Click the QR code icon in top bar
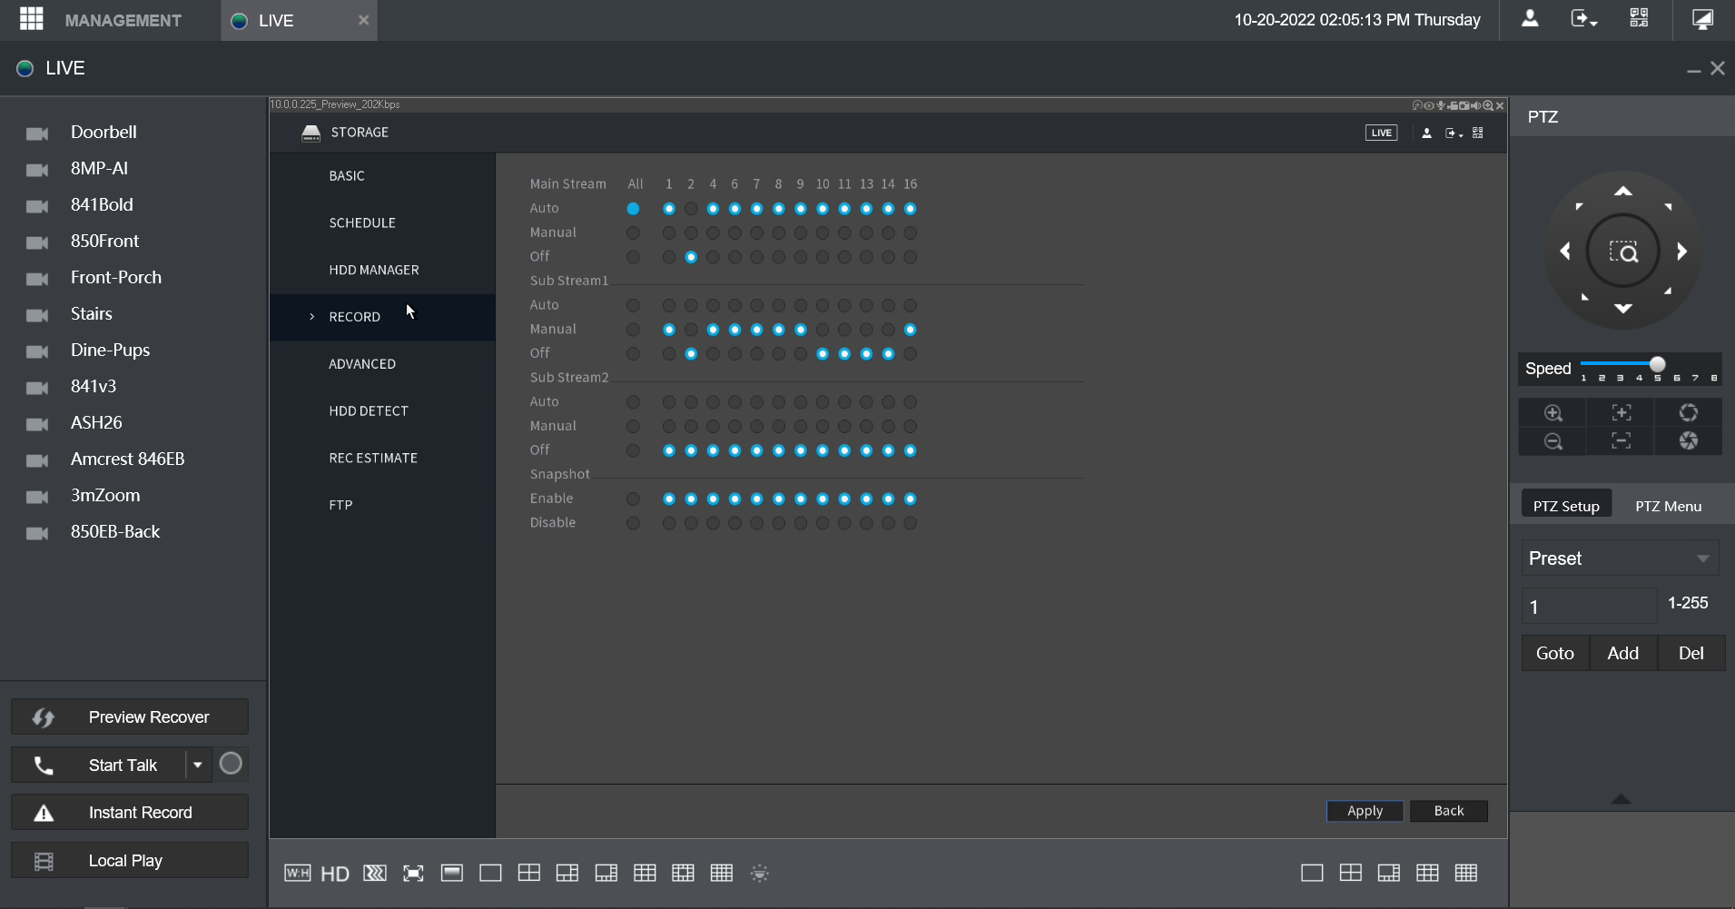This screenshot has width=1735, height=909. coord(1639,19)
